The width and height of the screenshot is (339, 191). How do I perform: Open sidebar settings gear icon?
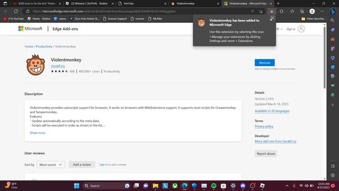point(333,175)
